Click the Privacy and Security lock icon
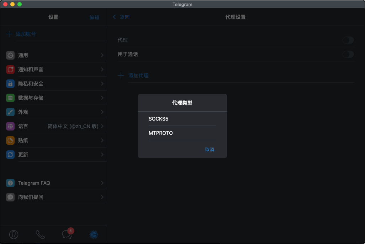 (x=10, y=84)
